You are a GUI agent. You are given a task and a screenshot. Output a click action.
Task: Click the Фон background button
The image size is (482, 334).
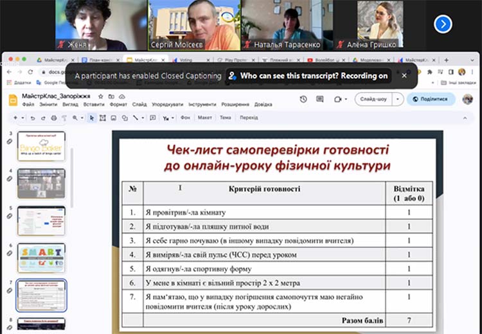(185, 118)
